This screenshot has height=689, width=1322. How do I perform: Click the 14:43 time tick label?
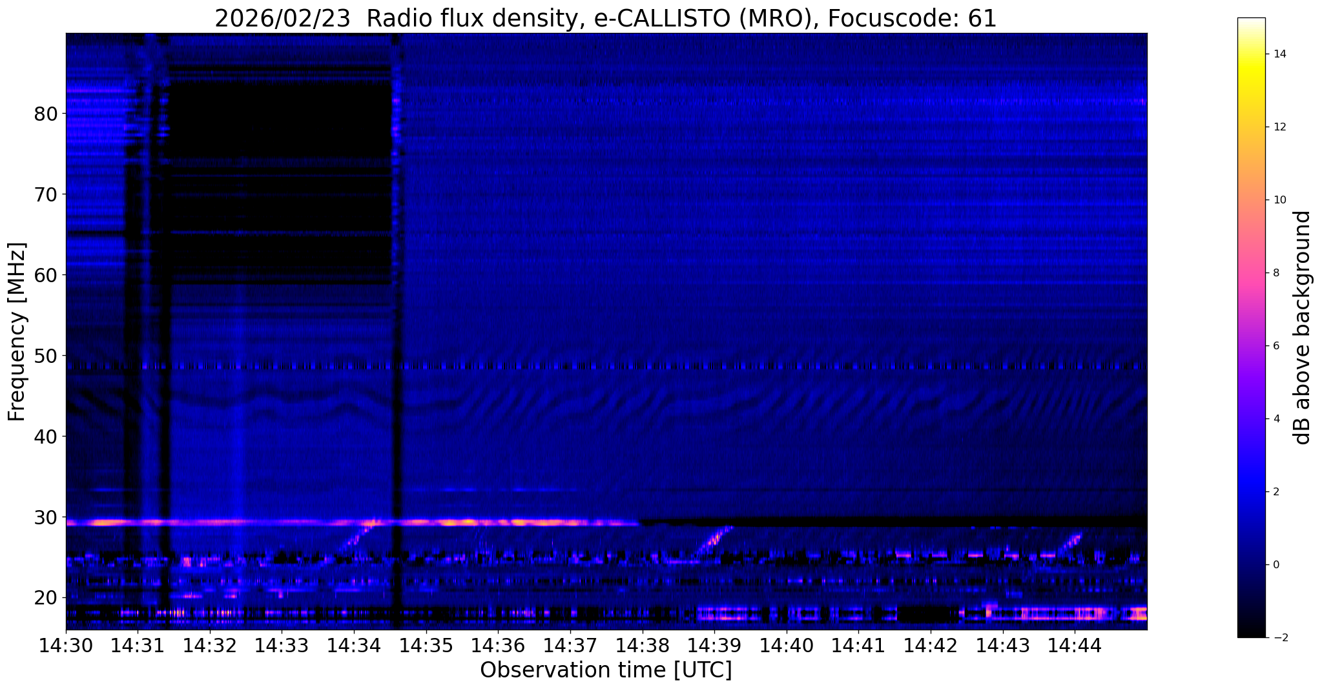1003,645
